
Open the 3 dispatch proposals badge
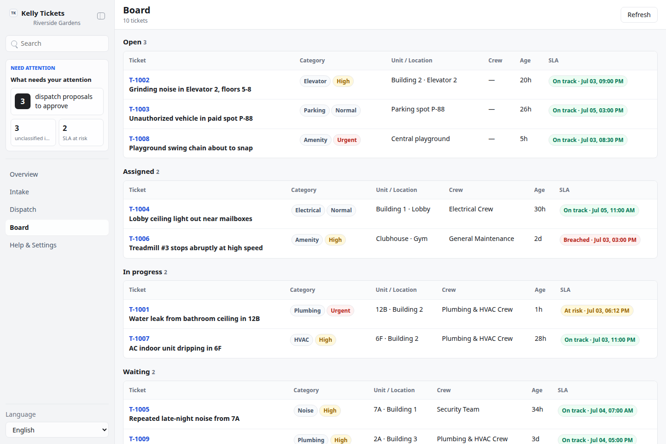click(23, 101)
